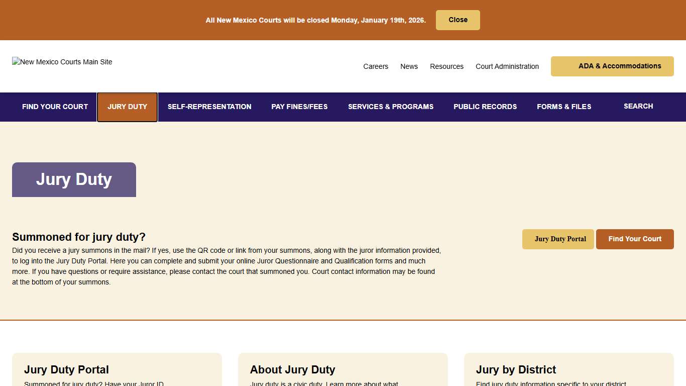
Task: Select the Jury by District card
Action: click(x=516, y=369)
